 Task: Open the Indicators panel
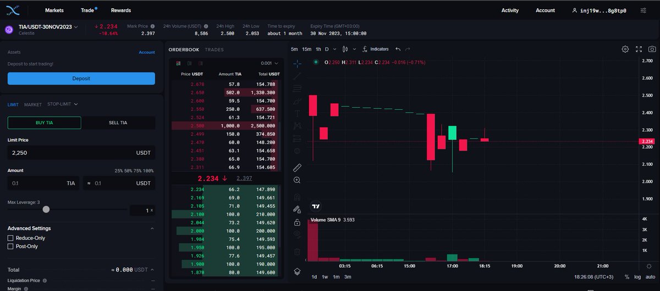tap(375, 49)
